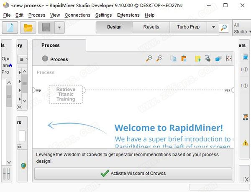251x192 pixels.
Task: Click the blue stacked operators icon
Action: [218, 59]
